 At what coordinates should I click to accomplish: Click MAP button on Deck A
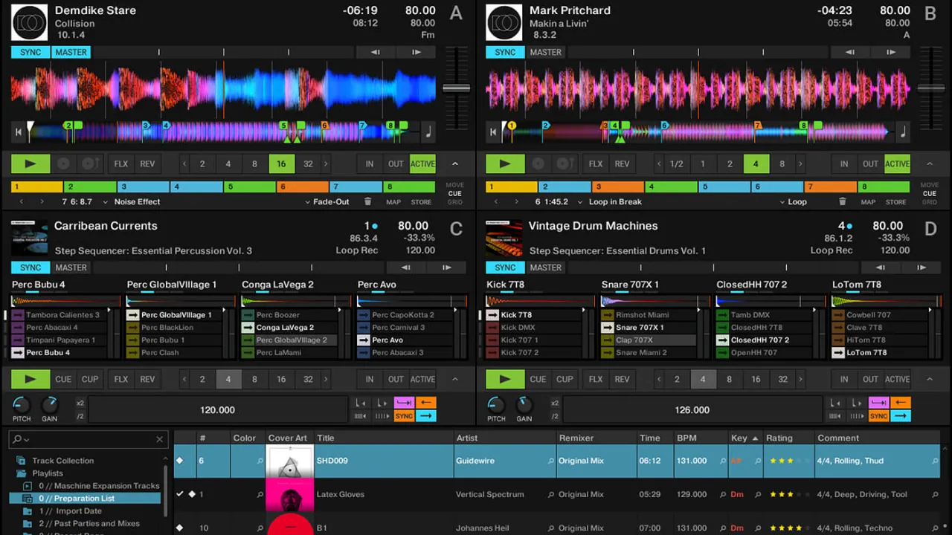coord(393,201)
